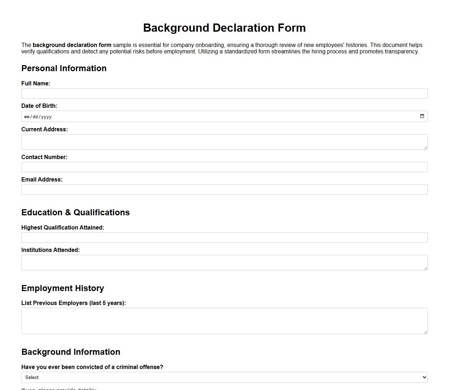Click the Highest Qualification Attained field
The height and width of the screenshot is (390, 449).
224,237
